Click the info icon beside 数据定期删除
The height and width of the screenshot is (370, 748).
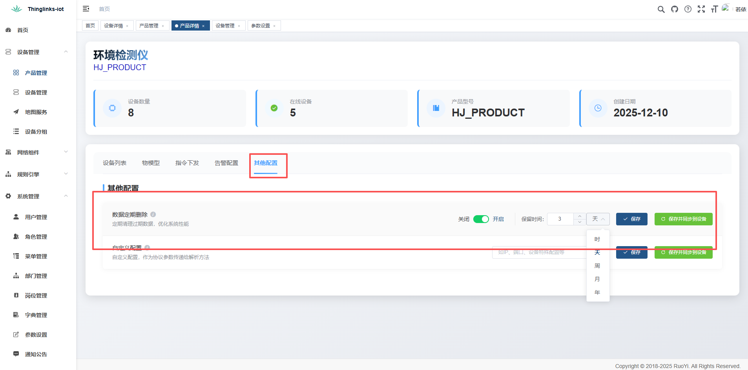coord(153,214)
